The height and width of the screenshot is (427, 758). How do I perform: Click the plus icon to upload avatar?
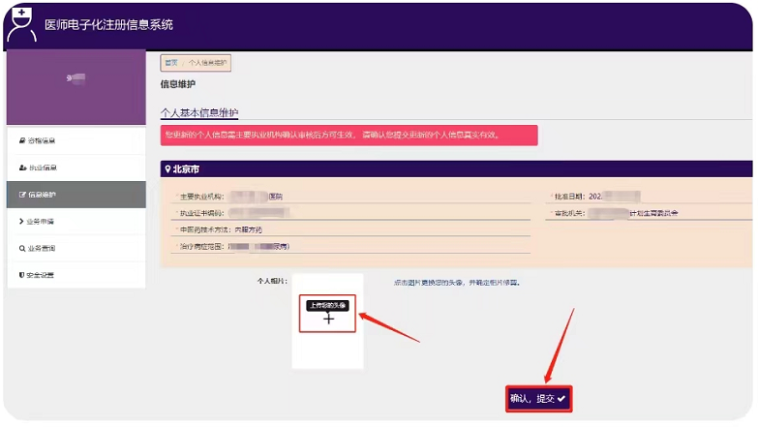[x=328, y=319]
